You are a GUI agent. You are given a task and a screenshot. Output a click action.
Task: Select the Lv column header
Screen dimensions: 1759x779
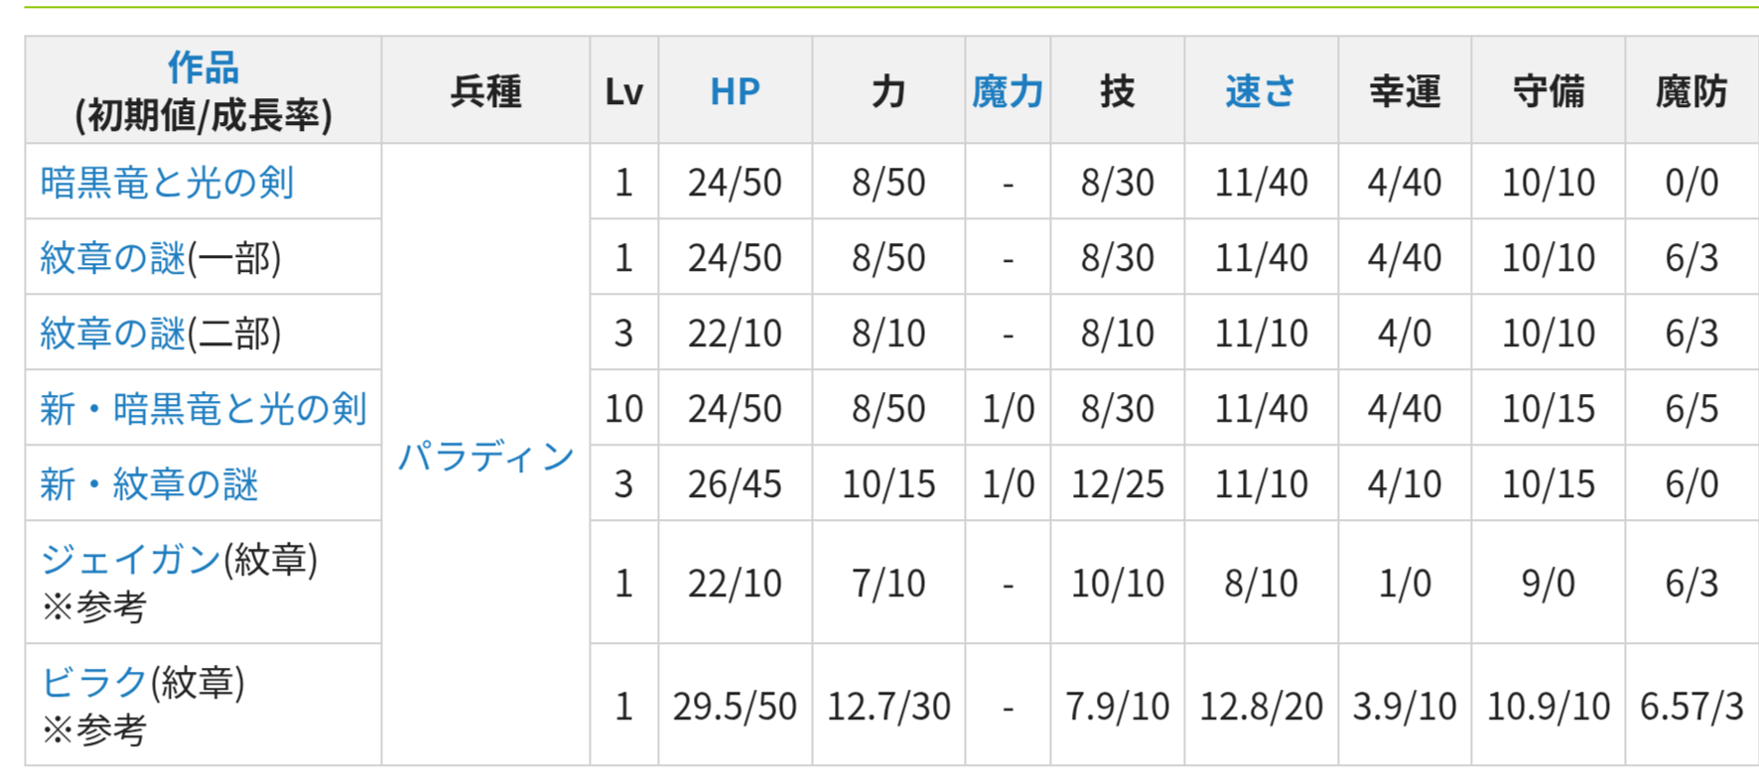coord(624,90)
